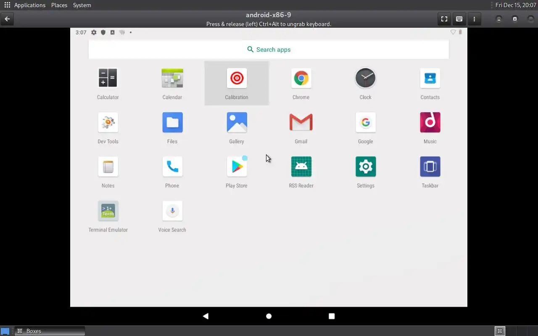
Task: Click the show desktop button
Action: click(x=5, y=331)
